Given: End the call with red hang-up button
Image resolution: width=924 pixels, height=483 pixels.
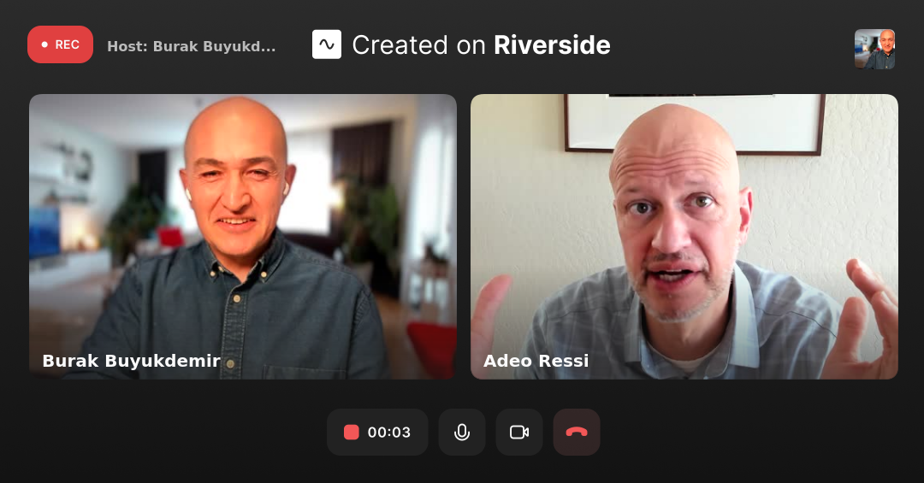Looking at the screenshot, I should [x=577, y=433].
